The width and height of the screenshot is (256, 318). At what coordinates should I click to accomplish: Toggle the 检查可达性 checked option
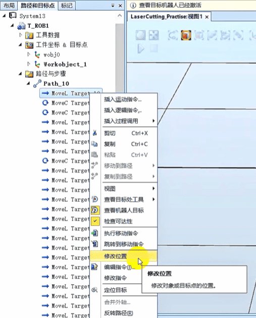[124, 221]
